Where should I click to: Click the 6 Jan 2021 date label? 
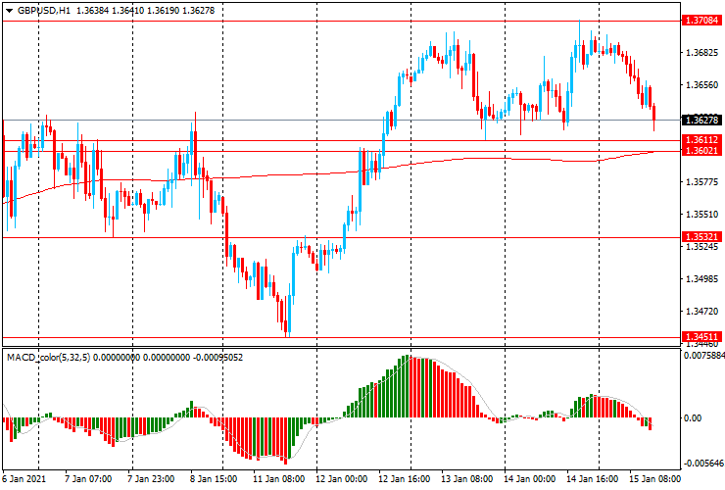pyautogui.click(x=24, y=480)
